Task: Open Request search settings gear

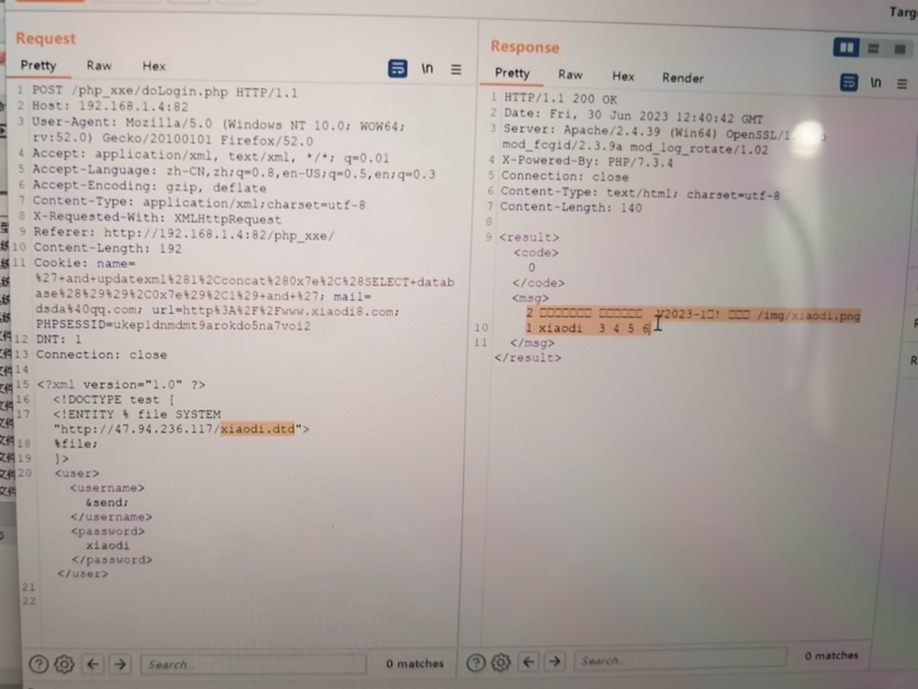Action: 64,664
